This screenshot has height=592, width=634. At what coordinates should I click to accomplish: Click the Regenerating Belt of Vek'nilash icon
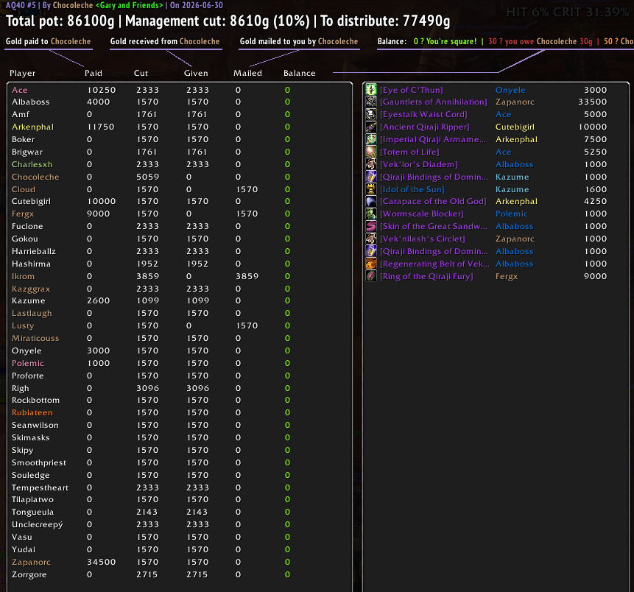(x=371, y=264)
